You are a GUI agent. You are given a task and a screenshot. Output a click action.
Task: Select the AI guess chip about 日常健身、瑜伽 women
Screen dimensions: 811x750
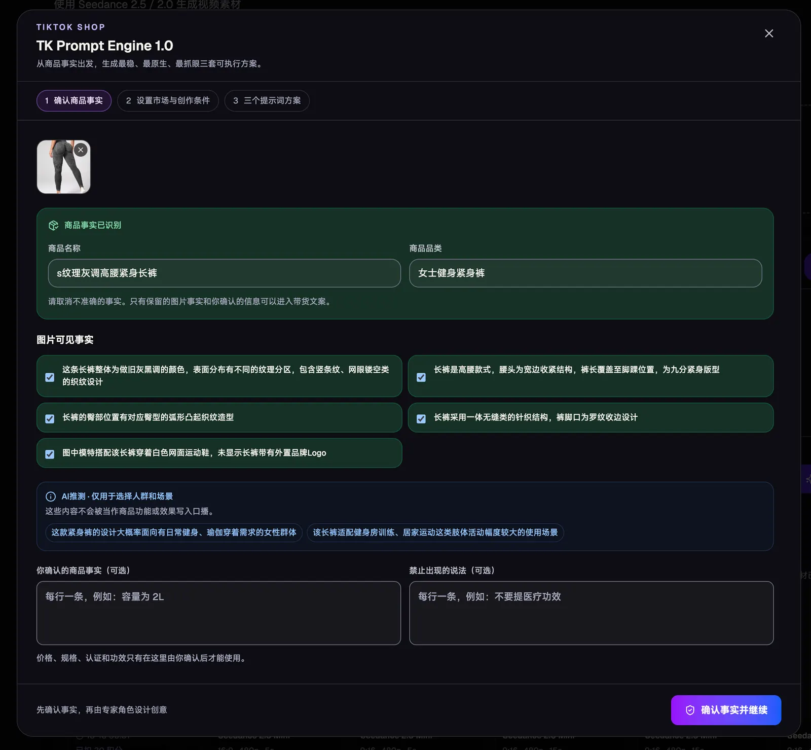pos(174,532)
